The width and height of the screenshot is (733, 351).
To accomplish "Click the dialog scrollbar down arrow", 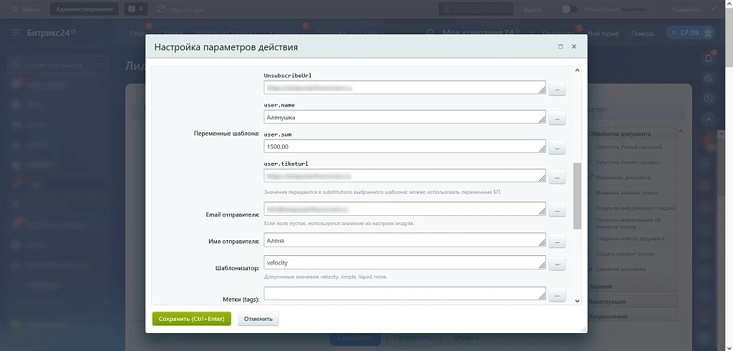I will coord(577,301).
